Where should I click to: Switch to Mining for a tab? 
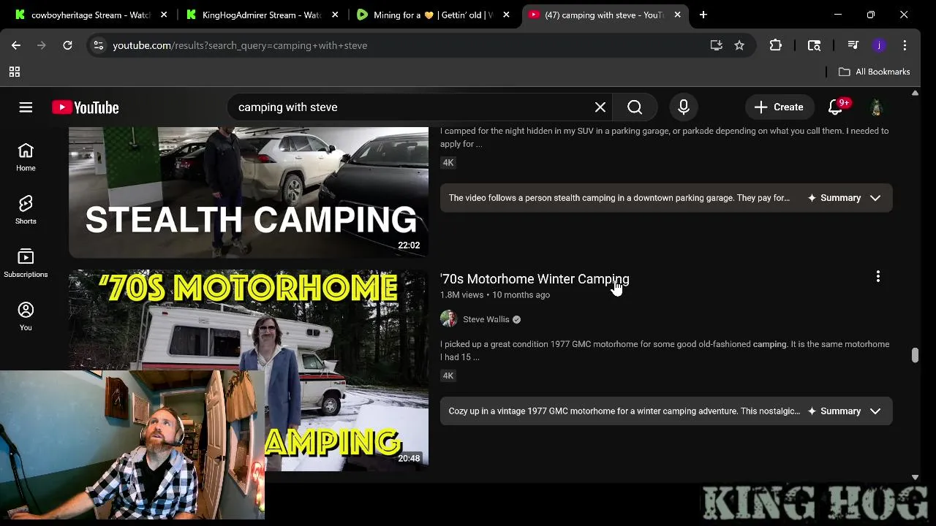point(433,15)
